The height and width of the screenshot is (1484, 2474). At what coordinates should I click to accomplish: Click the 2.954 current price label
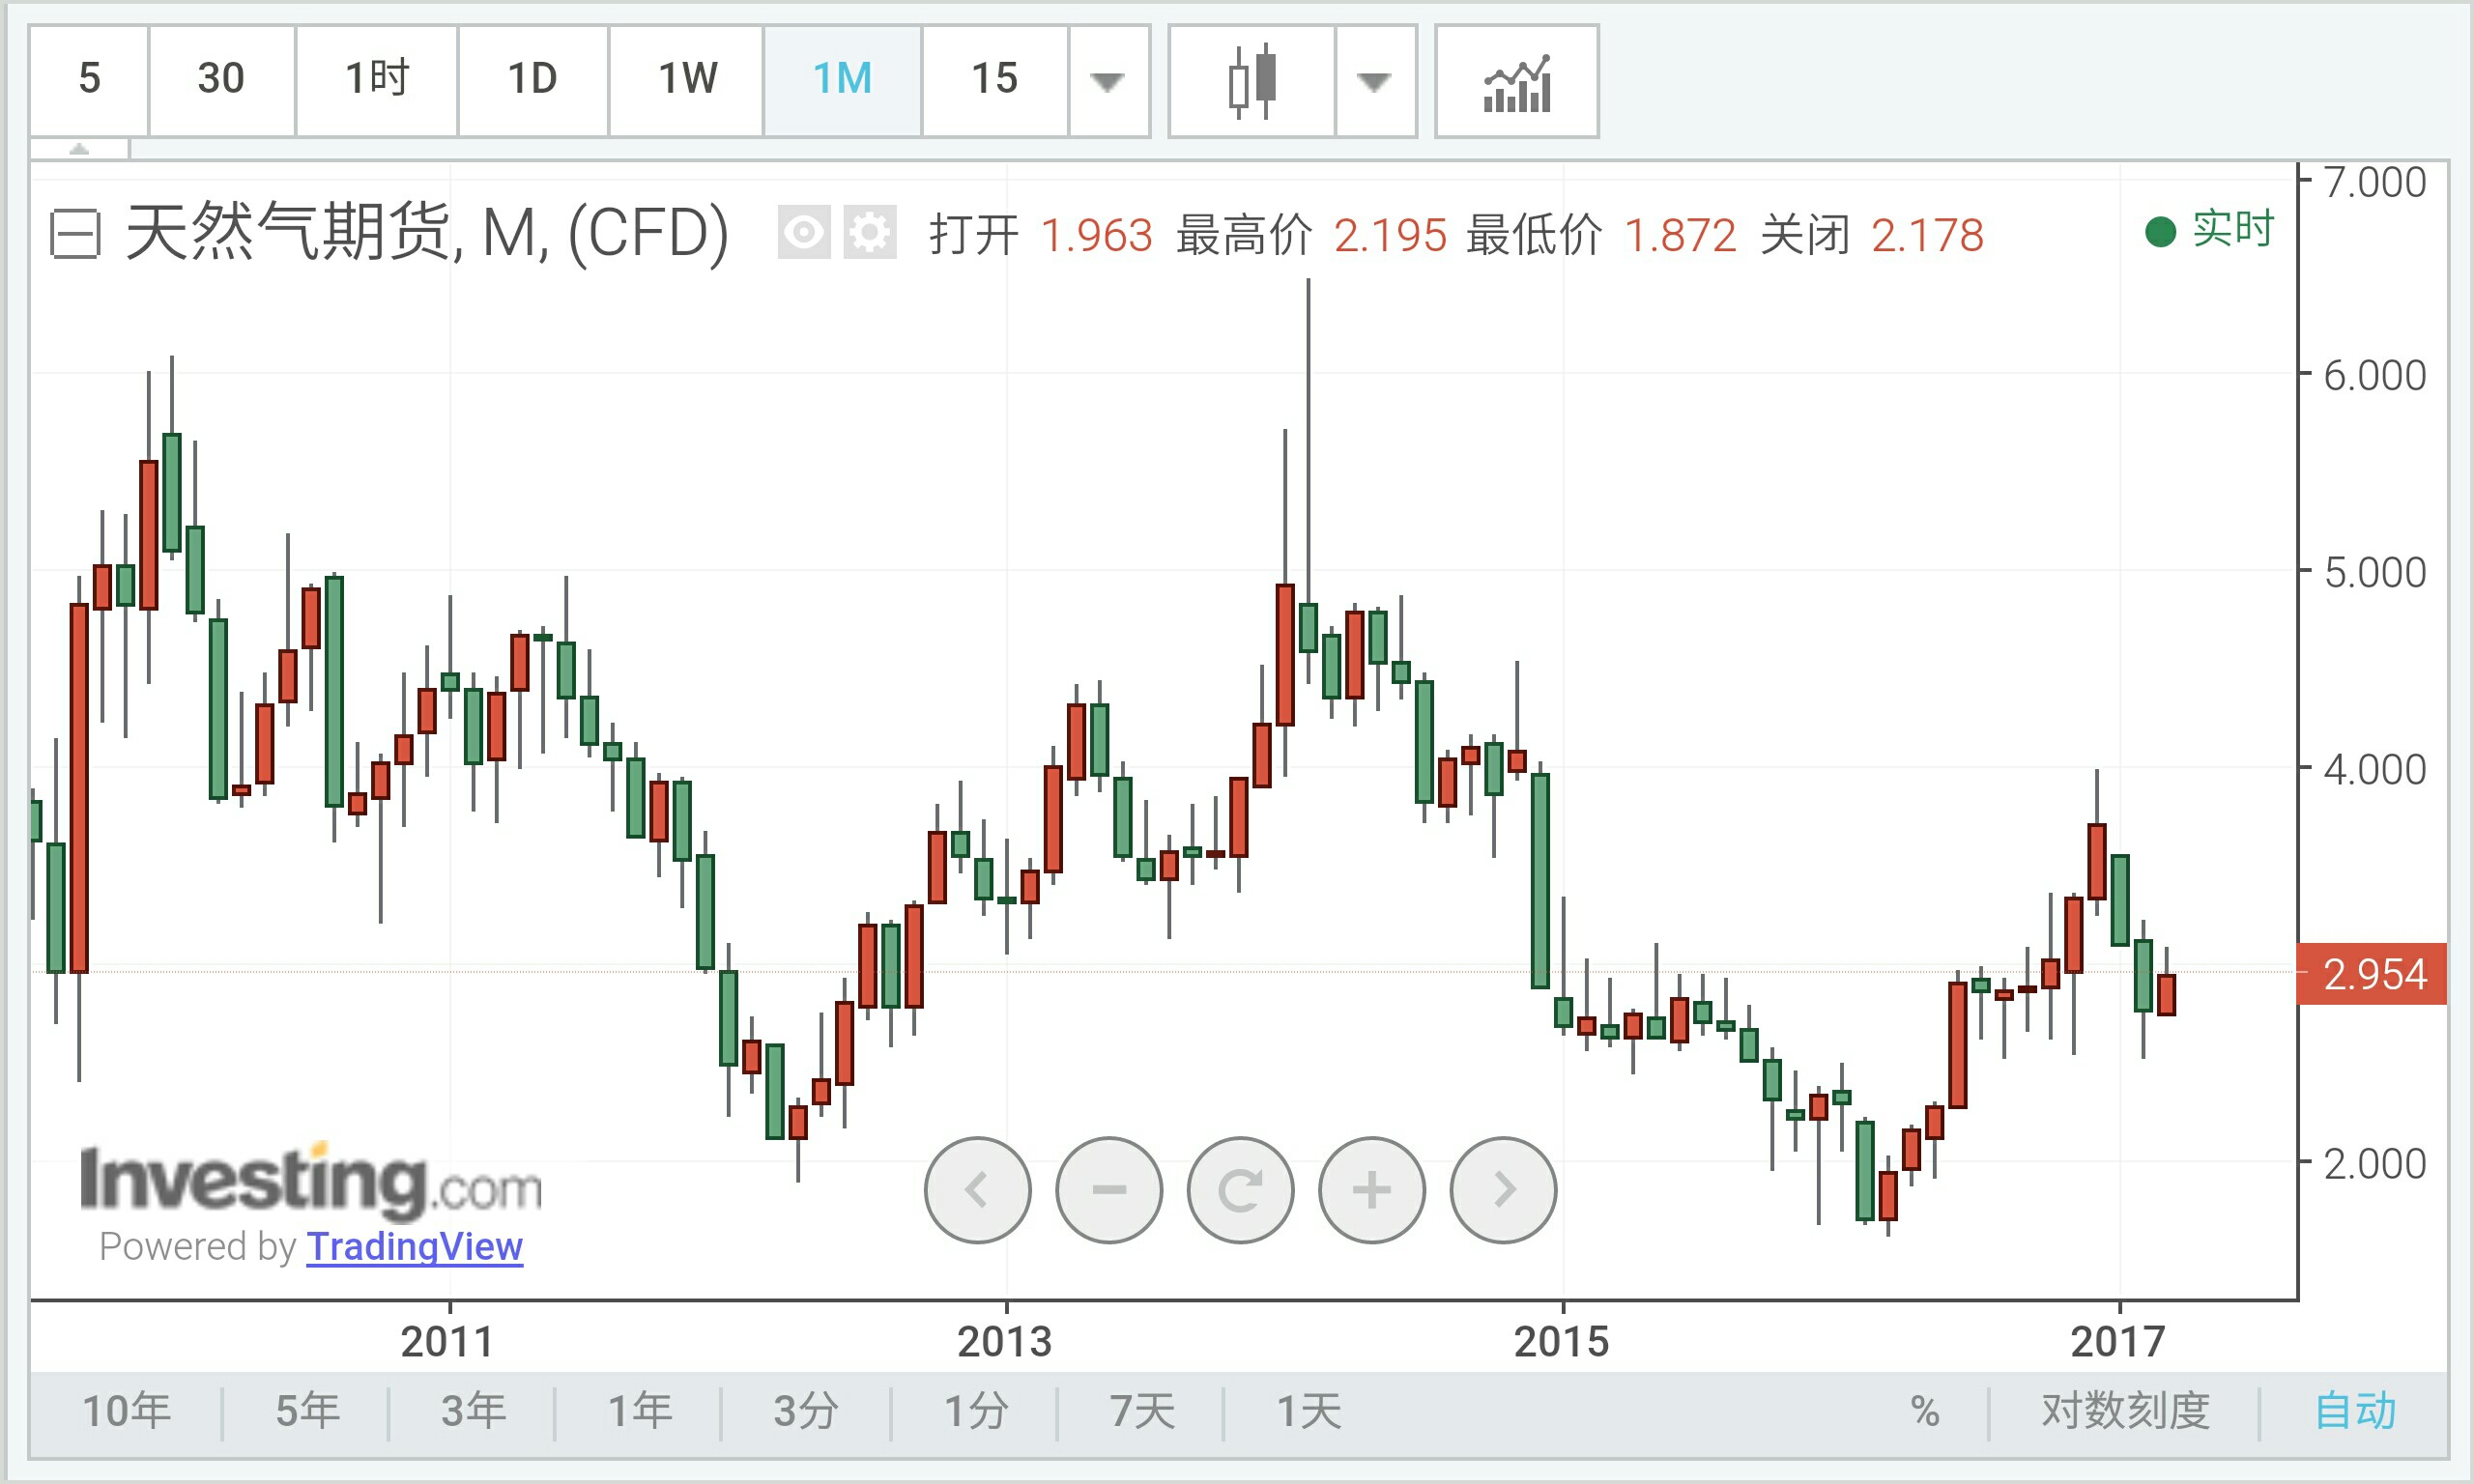pyautogui.click(x=2372, y=974)
